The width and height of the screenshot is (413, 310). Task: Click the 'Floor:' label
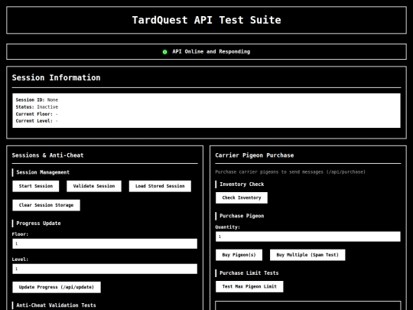coord(21,234)
